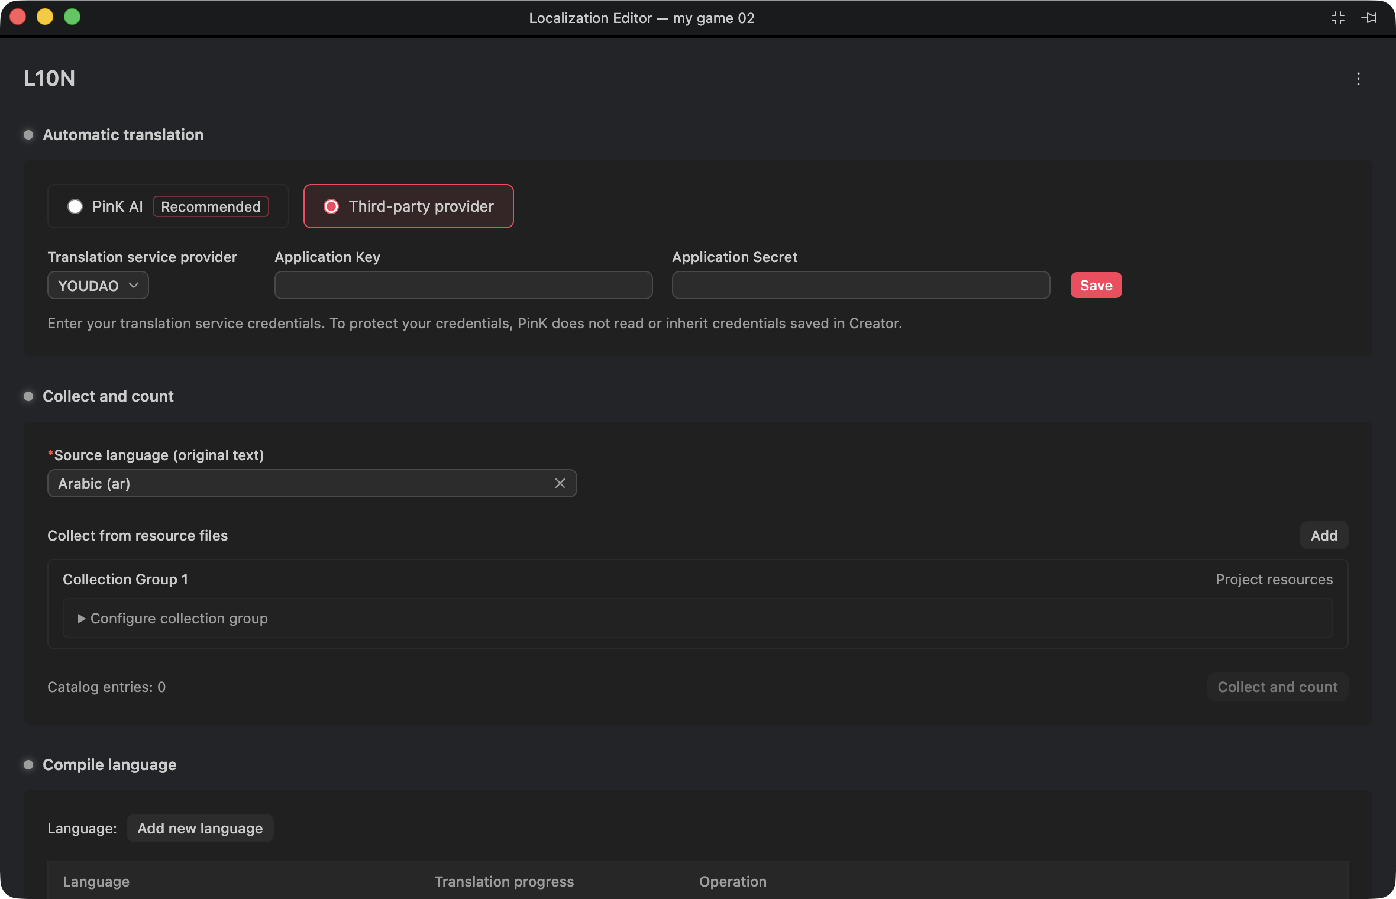Focus the Application Key input field
Image resolution: width=1396 pixels, height=899 pixels.
463,286
